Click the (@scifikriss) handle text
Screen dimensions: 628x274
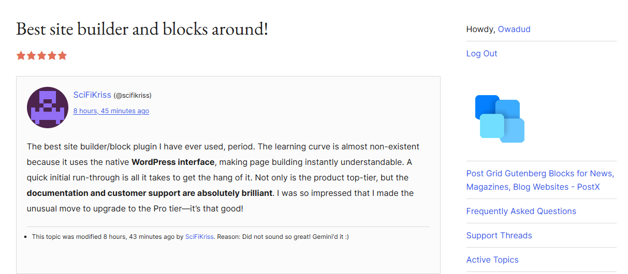click(x=133, y=96)
